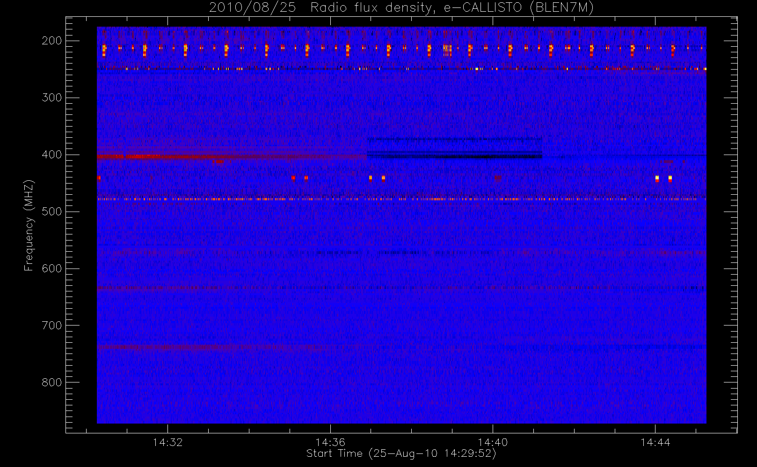Viewport: 757px width, 467px height.
Task: Click the plot title "2010/08/25 Radio flux density, e-CALLISTO (BLEN7M)"
Action: coord(401,8)
